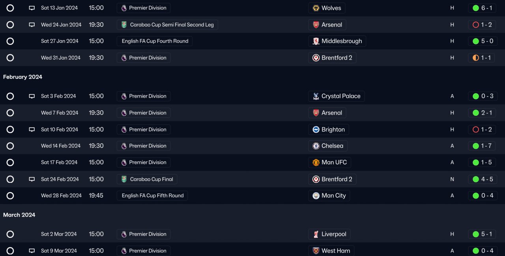Click the TV icon beside the Crystal Palace match
Viewport: 505px width, 256px height.
tap(32, 96)
